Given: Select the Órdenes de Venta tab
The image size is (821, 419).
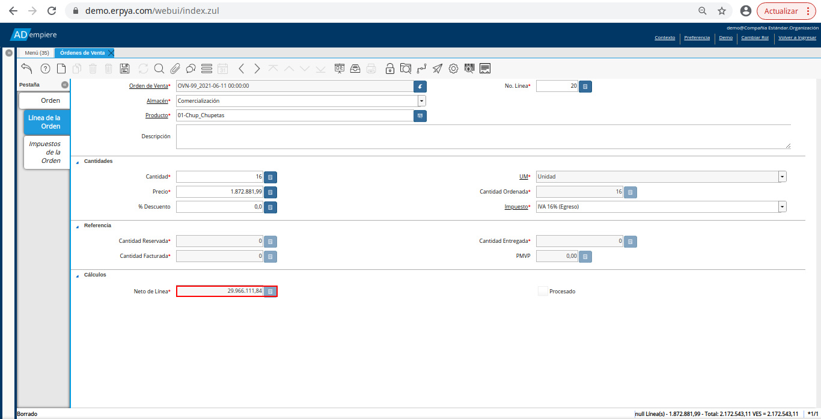Looking at the screenshot, I should tap(82, 53).
